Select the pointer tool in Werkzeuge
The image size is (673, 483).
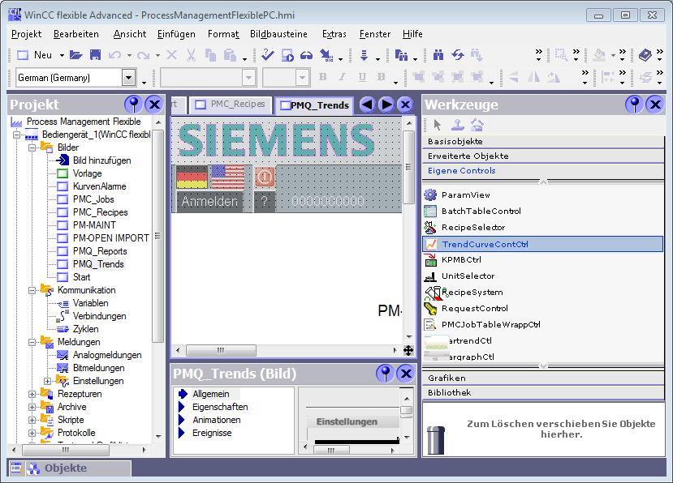pyautogui.click(x=437, y=125)
